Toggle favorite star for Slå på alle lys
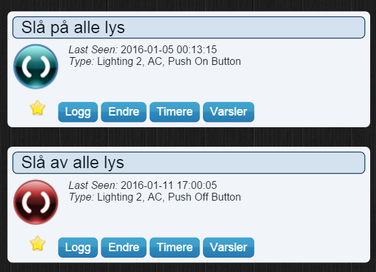Viewport: 376px width, 272px height. 38,108
